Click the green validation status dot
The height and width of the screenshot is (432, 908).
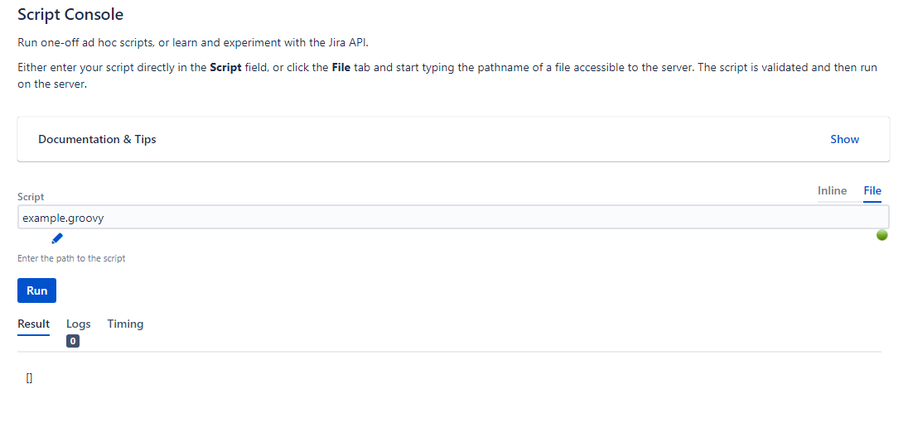pos(881,235)
